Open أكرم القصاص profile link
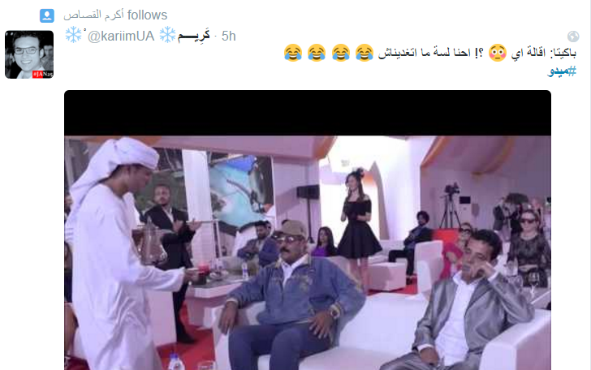 pos(93,15)
